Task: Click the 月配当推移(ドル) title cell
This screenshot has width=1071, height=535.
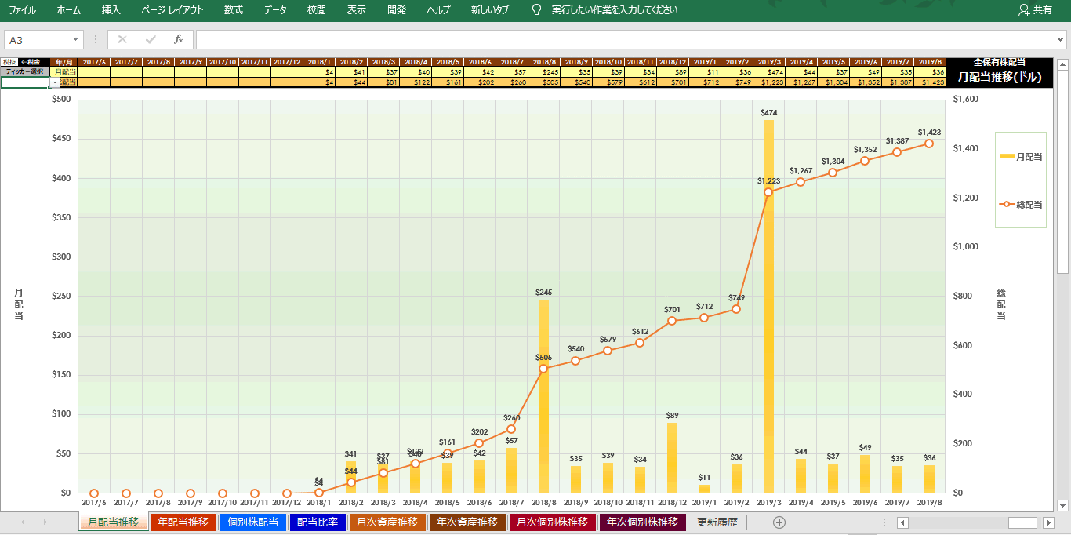Action: coord(999,77)
